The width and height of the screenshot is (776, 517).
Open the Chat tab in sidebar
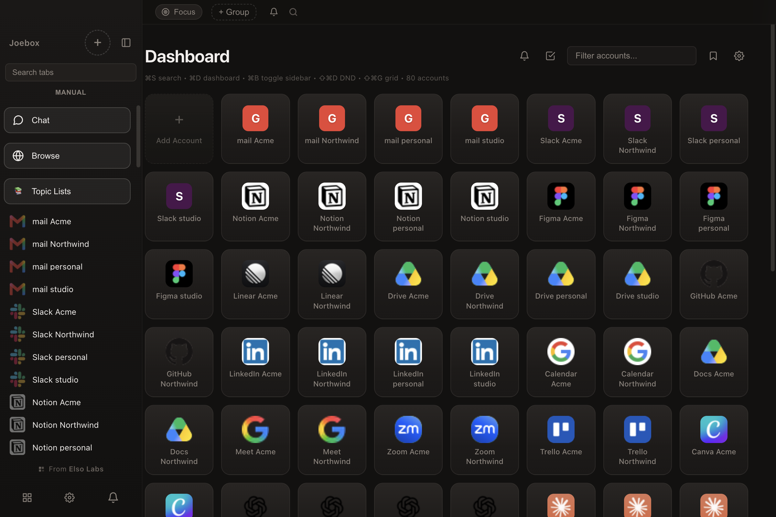coord(67,120)
